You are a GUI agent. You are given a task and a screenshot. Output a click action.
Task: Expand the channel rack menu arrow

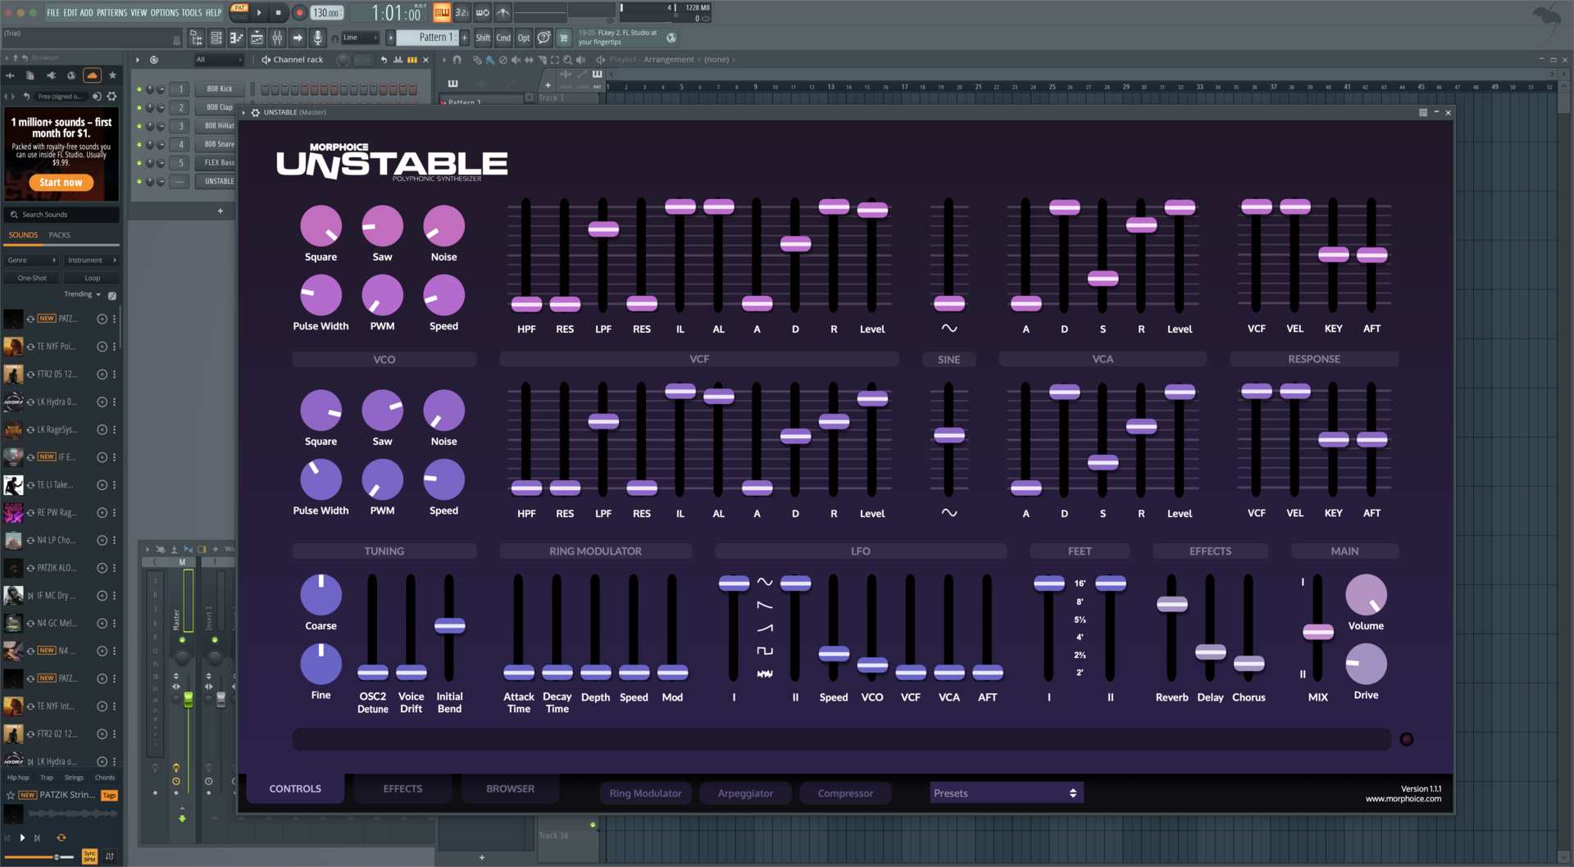coord(138,60)
